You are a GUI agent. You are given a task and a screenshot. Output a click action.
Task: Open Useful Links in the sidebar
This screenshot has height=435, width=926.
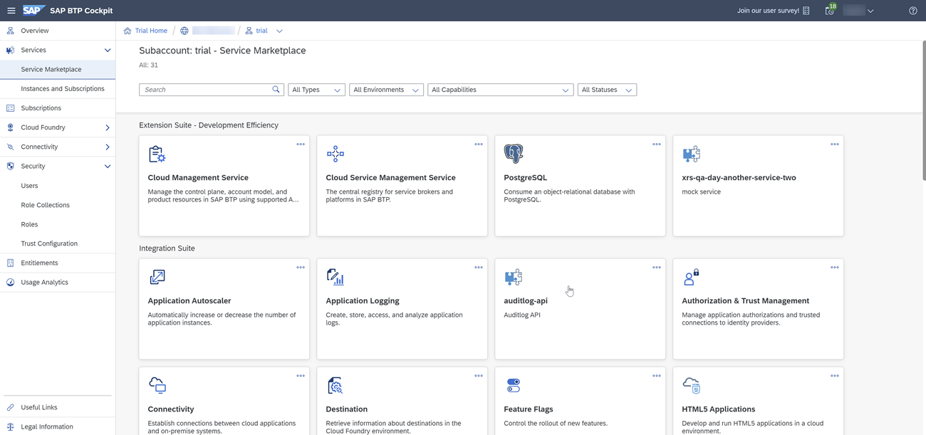click(58, 407)
